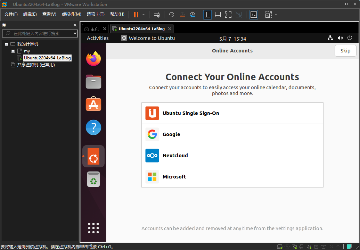The image size is (360, 250).
Task: Skip the Online Accounts setup
Action: click(345, 51)
